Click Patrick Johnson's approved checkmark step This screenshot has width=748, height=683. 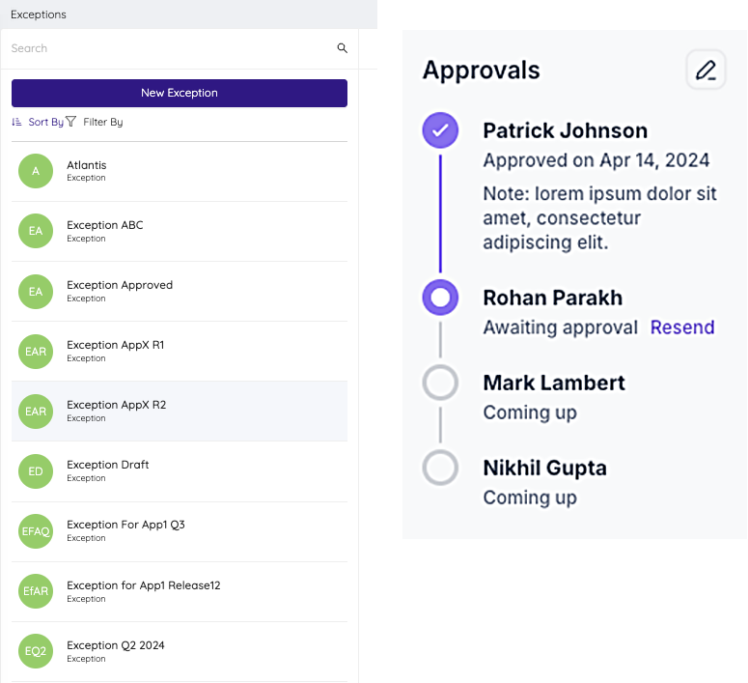tap(440, 130)
